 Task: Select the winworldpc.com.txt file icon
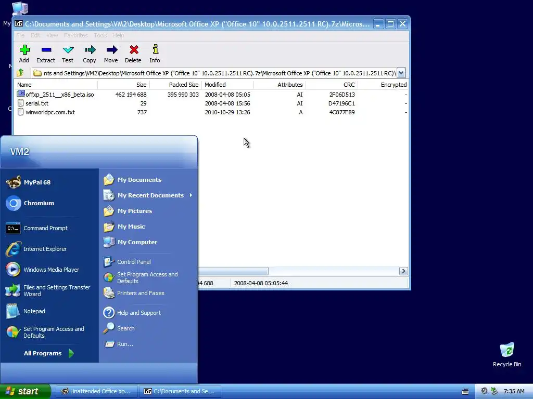(x=20, y=112)
